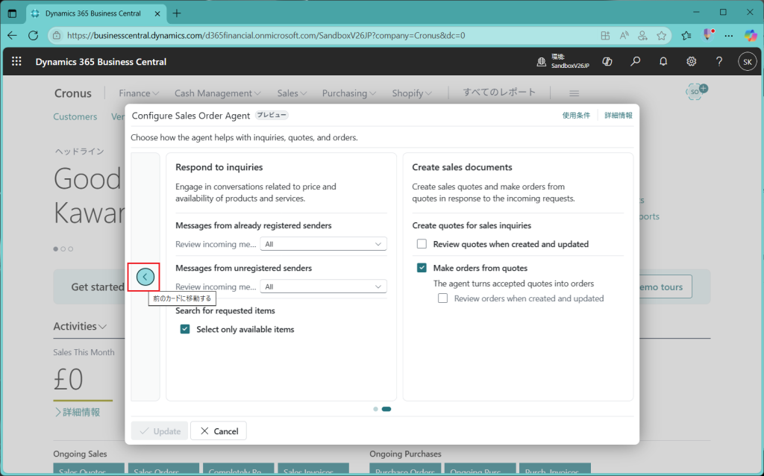The width and height of the screenshot is (764, 476).
Task: Open the Sales Order Agent icon
Action: (x=696, y=91)
